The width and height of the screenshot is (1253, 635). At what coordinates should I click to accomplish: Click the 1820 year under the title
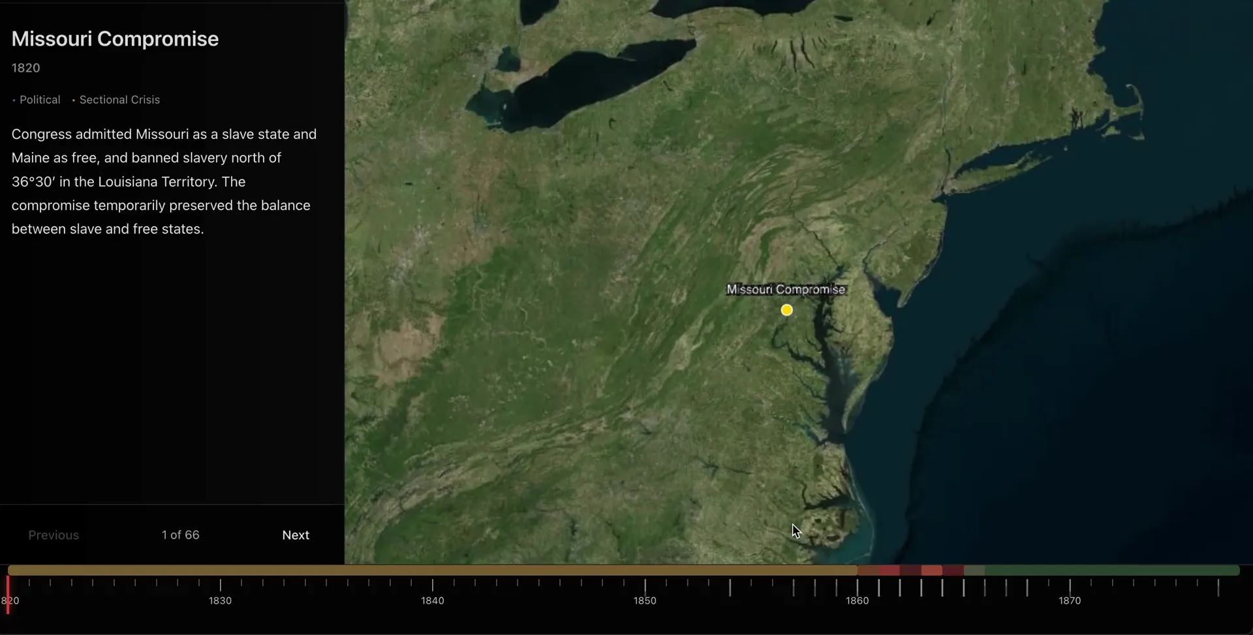(x=26, y=68)
